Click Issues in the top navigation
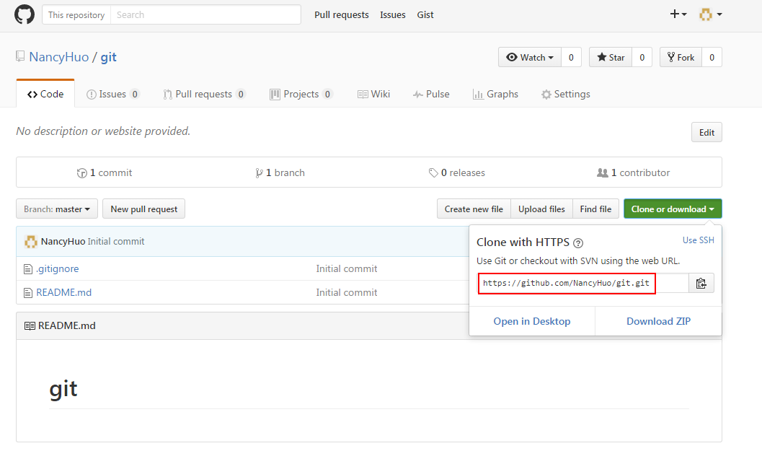 coord(393,14)
